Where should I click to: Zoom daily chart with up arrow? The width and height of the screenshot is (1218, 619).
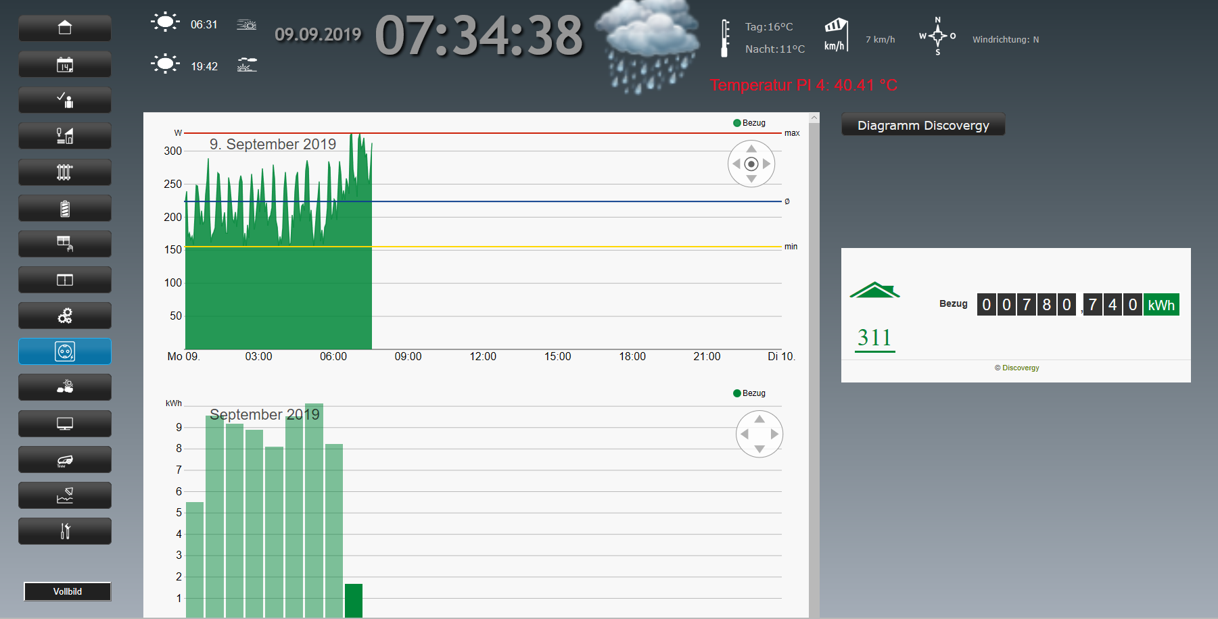751,149
